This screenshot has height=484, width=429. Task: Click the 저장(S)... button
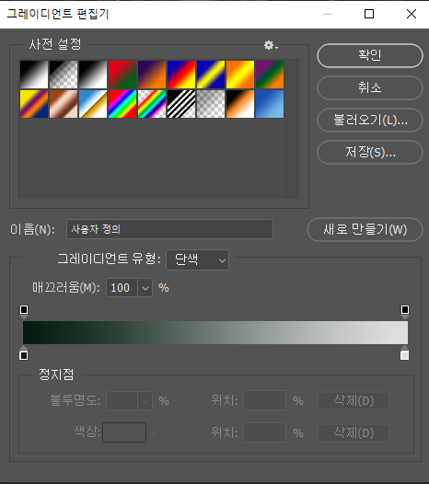370,152
